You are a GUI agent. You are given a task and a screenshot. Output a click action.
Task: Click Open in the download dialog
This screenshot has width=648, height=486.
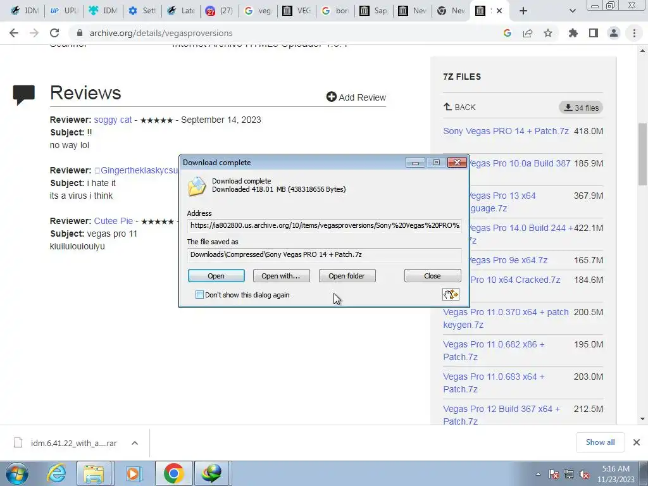(216, 276)
